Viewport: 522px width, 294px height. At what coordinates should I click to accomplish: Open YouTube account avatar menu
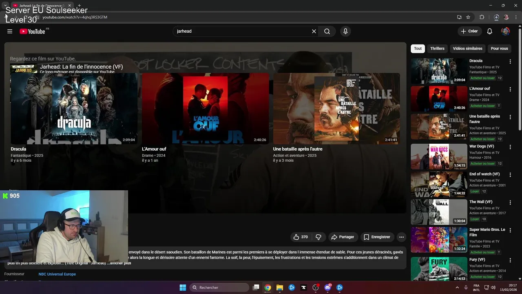pos(505,31)
